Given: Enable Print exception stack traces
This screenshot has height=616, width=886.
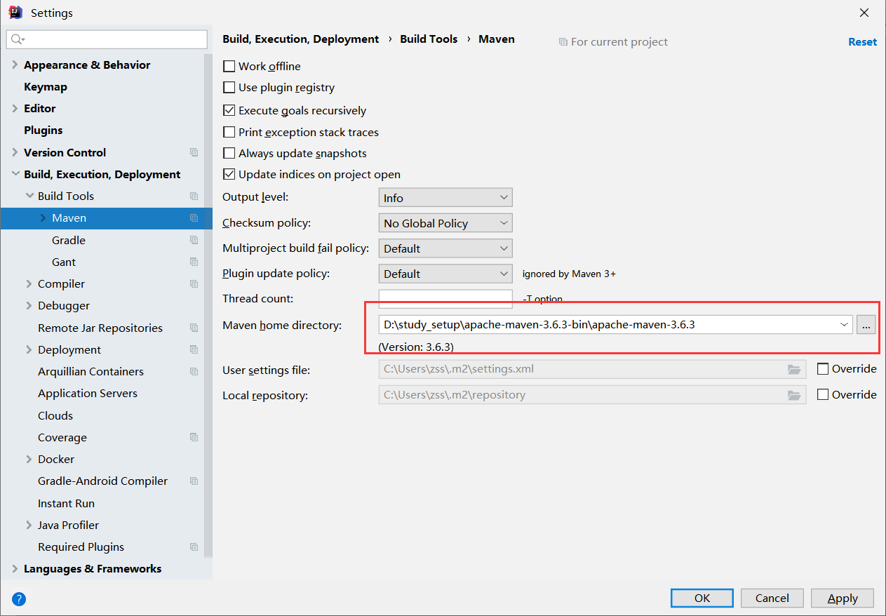Looking at the screenshot, I should point(229,132).
